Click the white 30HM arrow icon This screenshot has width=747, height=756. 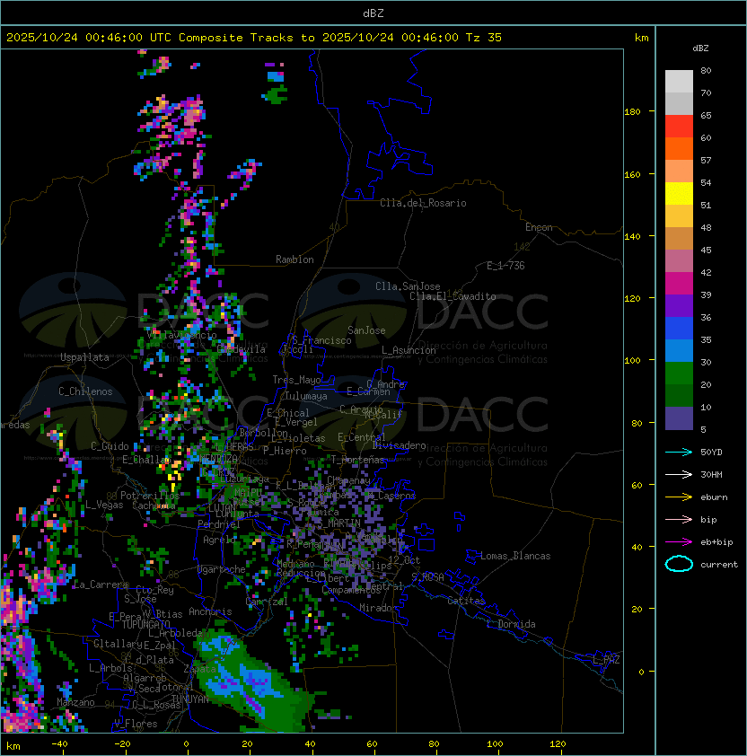pyautogui.click(x=679, y=474)
